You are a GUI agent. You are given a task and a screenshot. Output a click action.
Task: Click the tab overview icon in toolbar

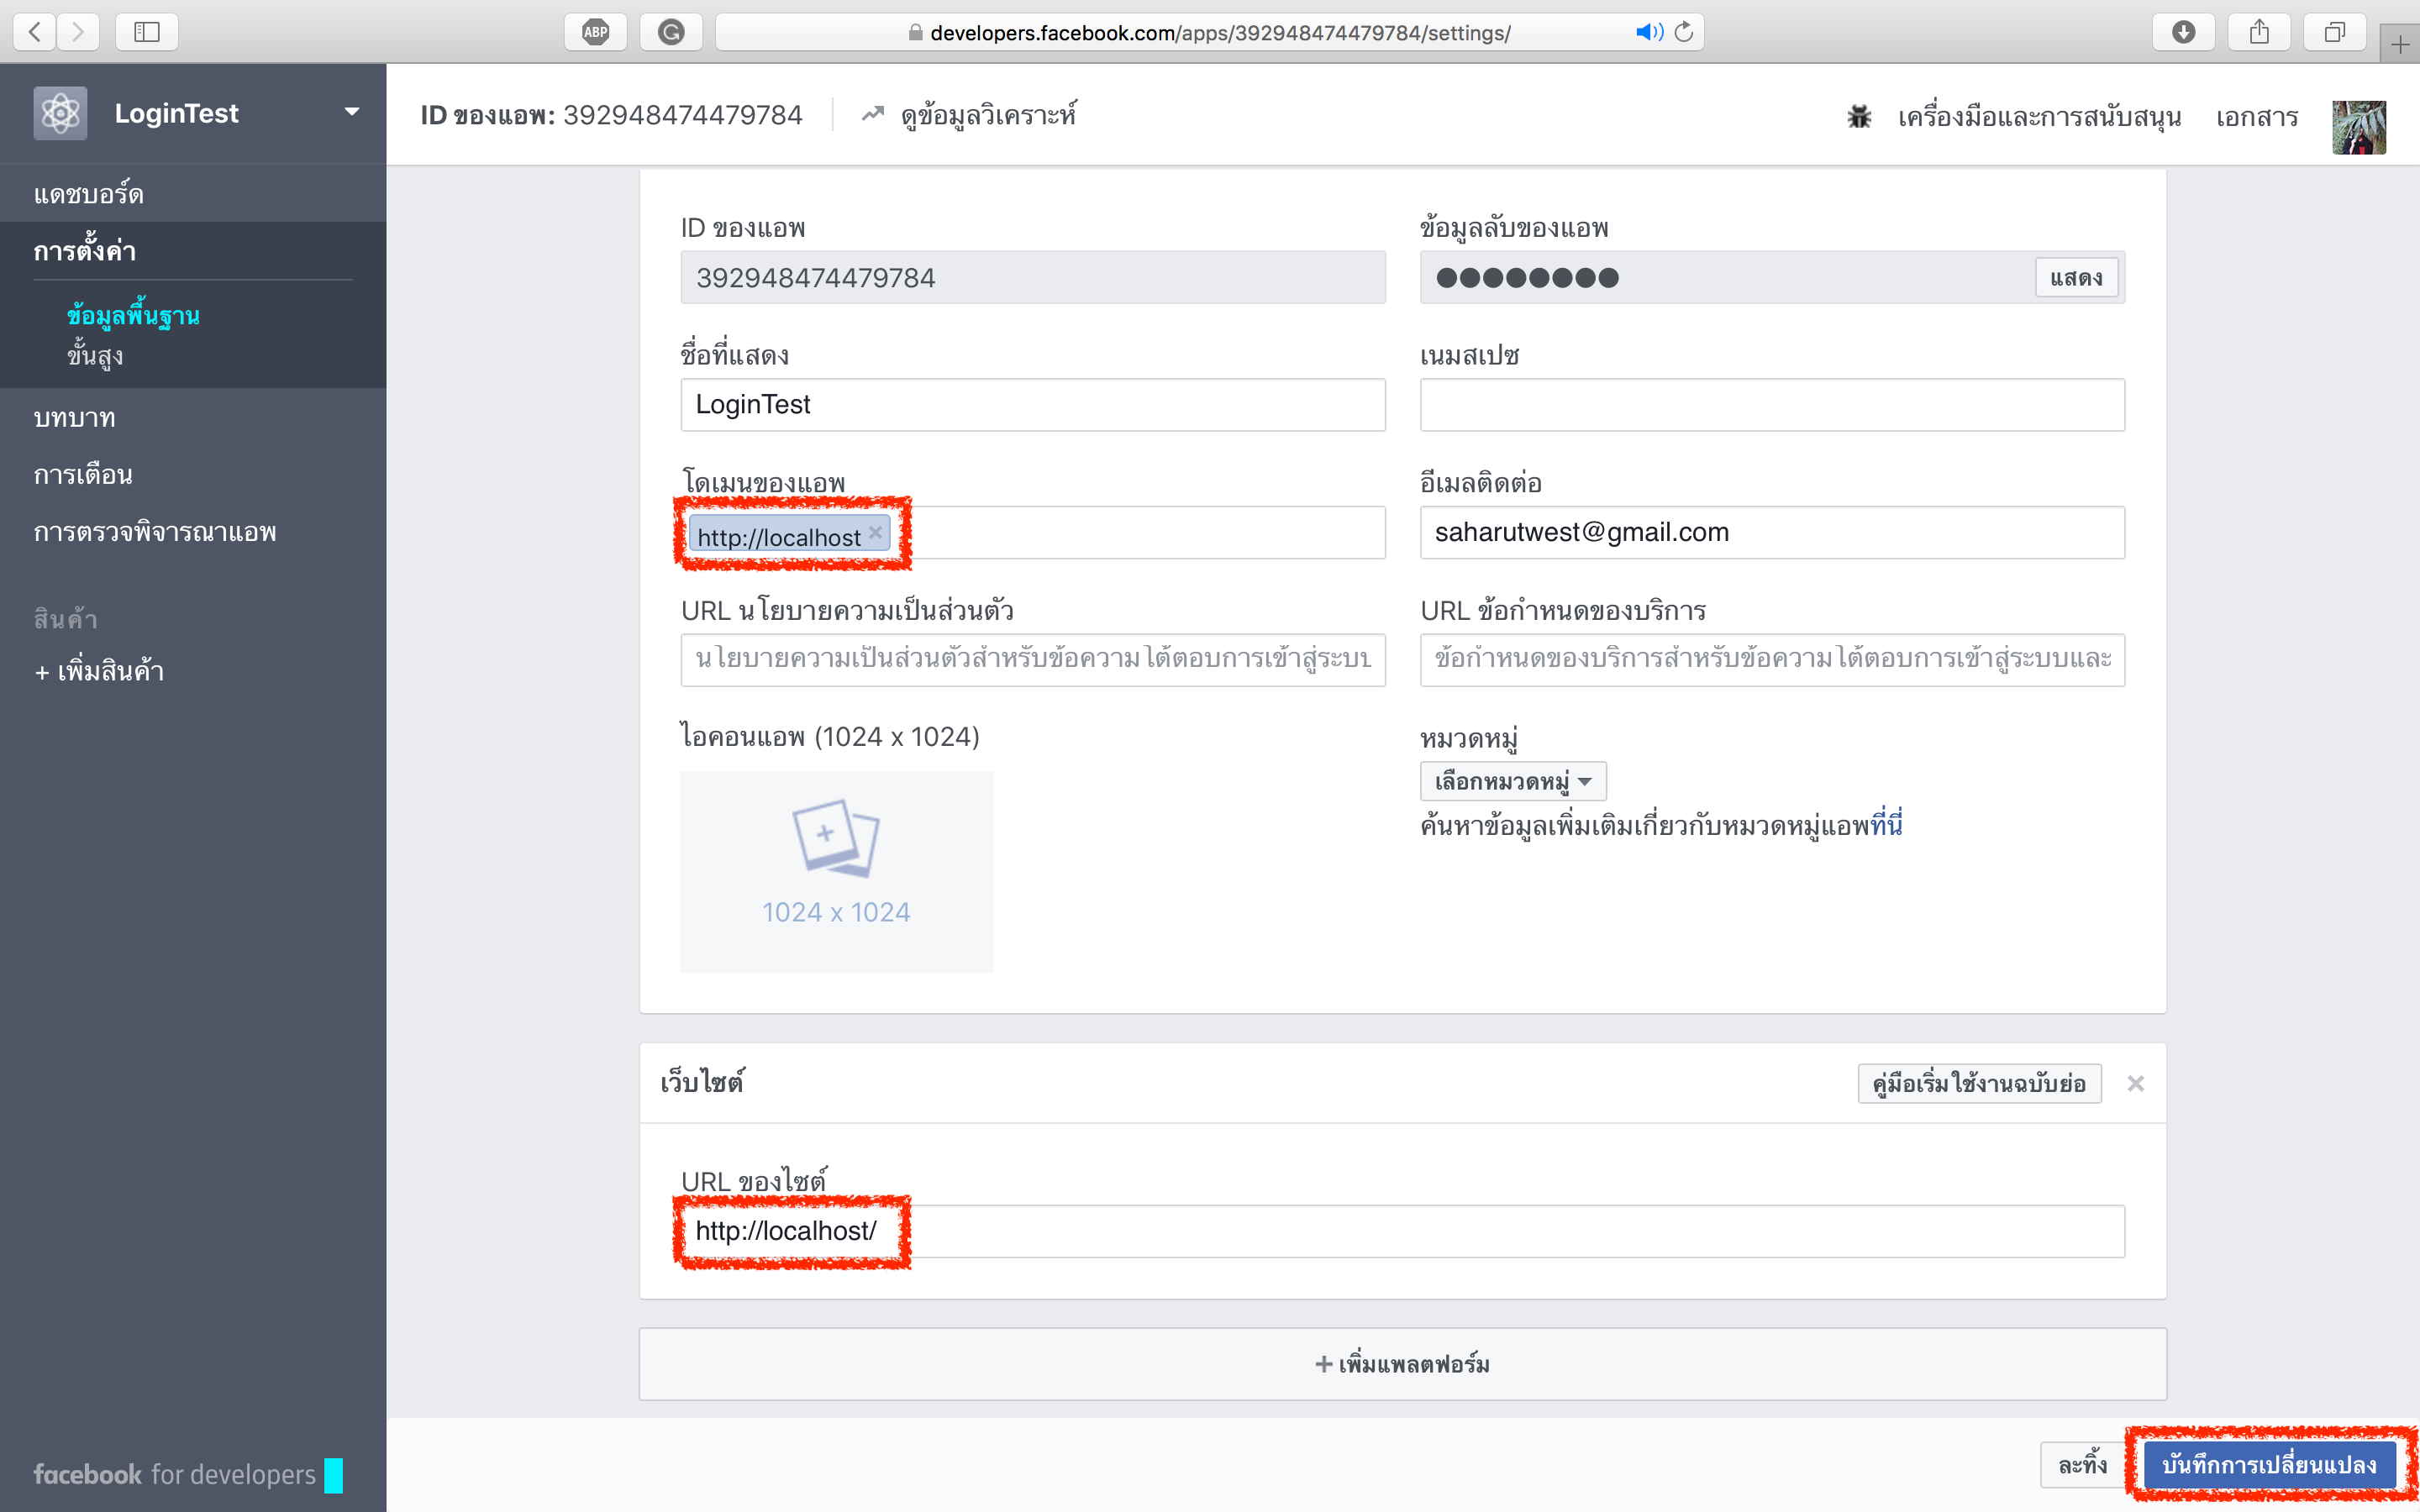(2336, 31)
